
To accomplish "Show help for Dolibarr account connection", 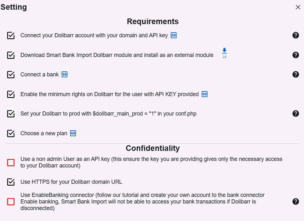I will 296,35.
